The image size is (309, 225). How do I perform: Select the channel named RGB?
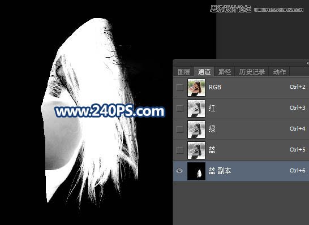(215, 87)
